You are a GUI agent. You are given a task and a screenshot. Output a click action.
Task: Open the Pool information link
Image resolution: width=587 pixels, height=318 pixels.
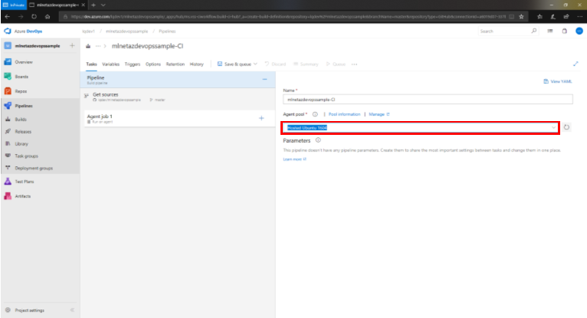click(x=344, y=113)
